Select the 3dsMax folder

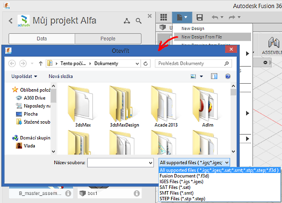pos(82,106)
